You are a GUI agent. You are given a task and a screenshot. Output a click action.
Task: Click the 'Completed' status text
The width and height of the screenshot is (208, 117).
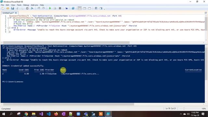[6, 109]
